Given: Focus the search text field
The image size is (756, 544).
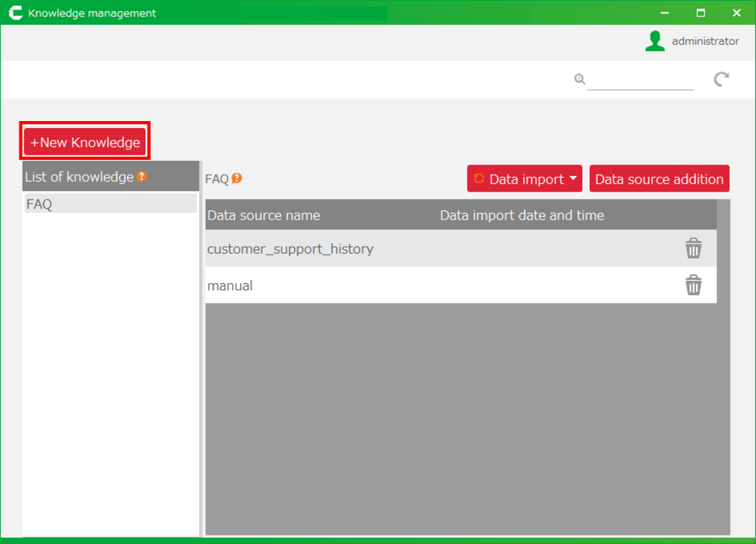Looking at the screenshot, I should (x=640, y=79).
